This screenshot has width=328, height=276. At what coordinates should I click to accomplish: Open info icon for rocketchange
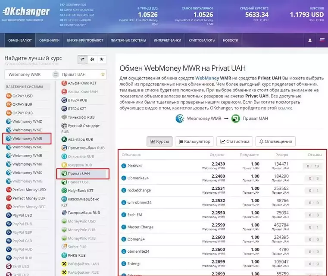pyautogui.click(x=124, y=190)
